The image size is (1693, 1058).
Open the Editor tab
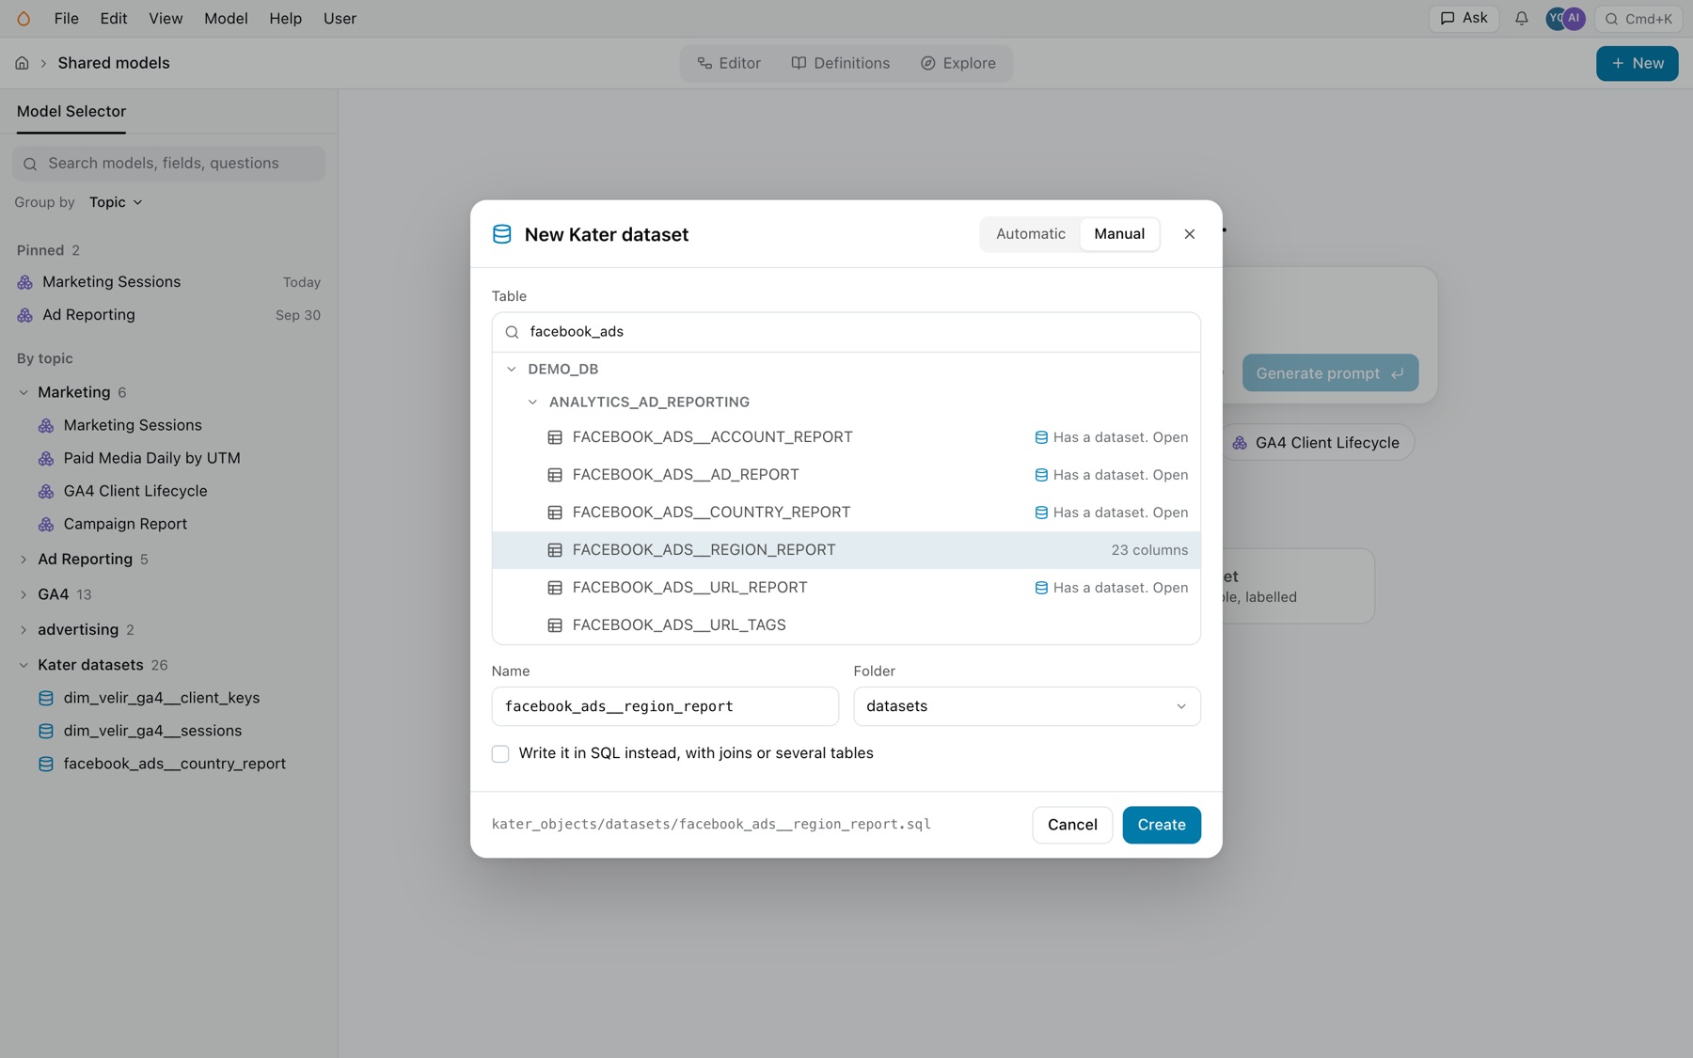pyautogui.click(x=729, y=63)
